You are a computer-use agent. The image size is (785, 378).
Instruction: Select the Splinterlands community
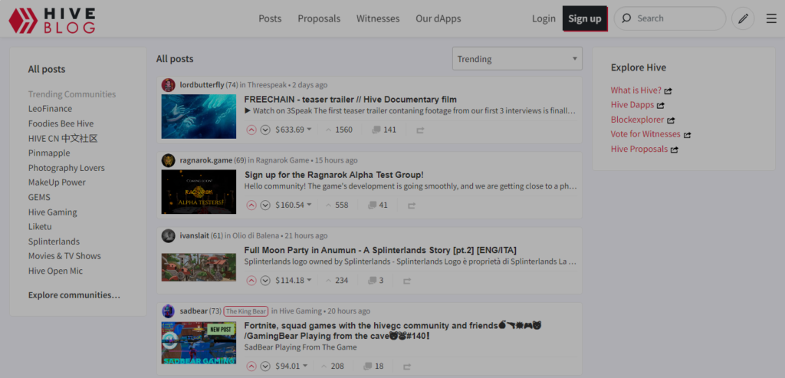pos(54,242)
